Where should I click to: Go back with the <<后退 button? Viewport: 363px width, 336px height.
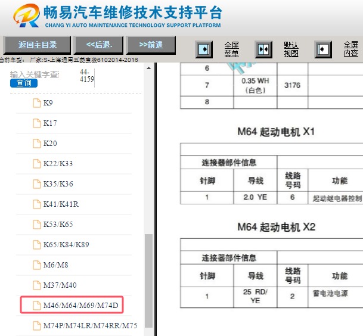[99, 45]
